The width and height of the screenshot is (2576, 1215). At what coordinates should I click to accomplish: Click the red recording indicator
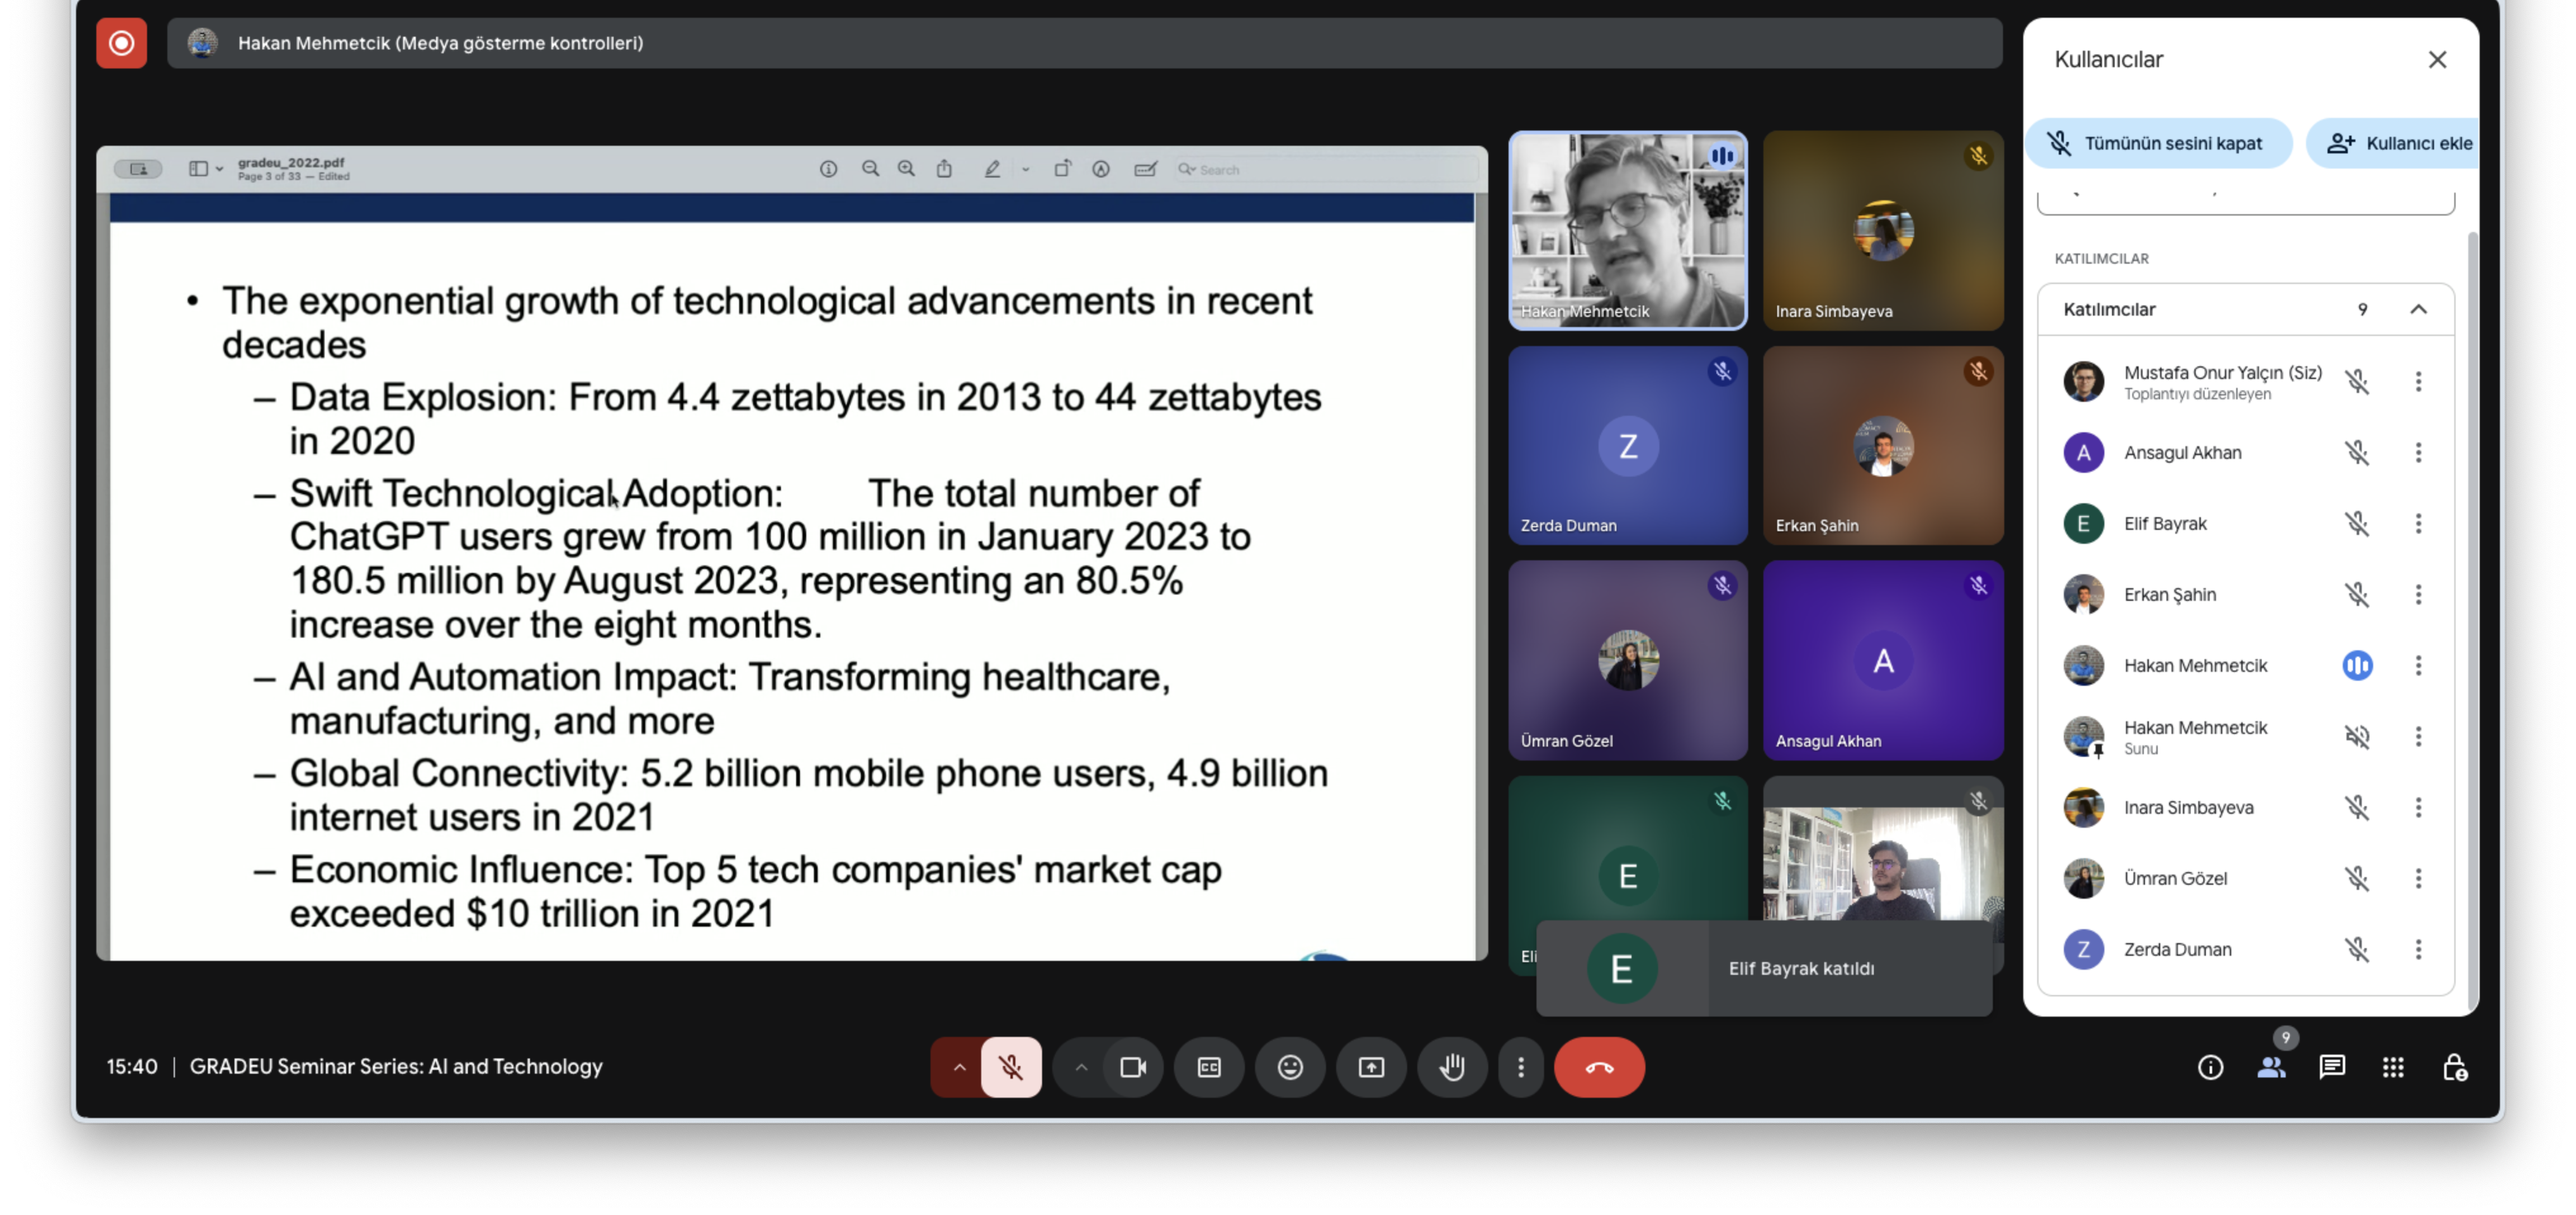tap(121, 43)
